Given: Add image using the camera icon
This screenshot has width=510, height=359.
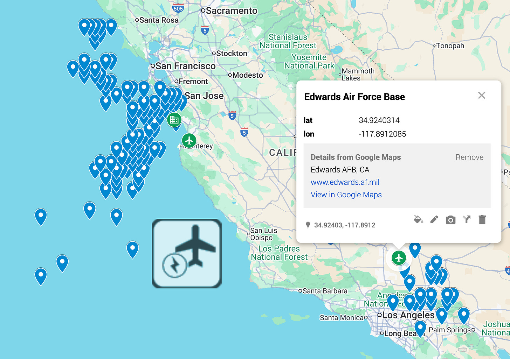Looking at the screenshot, I should pos(450,220).
